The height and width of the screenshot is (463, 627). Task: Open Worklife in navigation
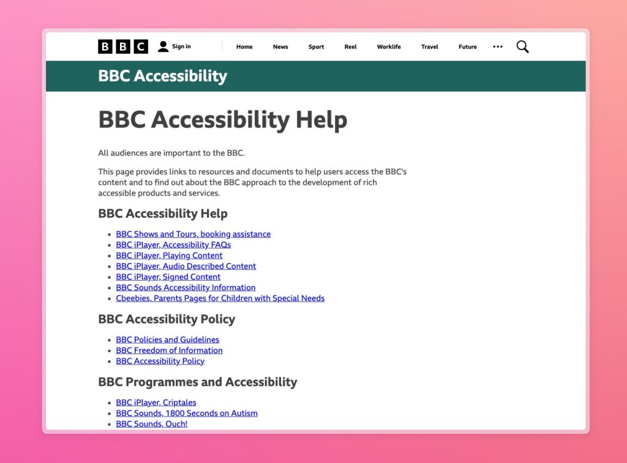coord(389,46)
